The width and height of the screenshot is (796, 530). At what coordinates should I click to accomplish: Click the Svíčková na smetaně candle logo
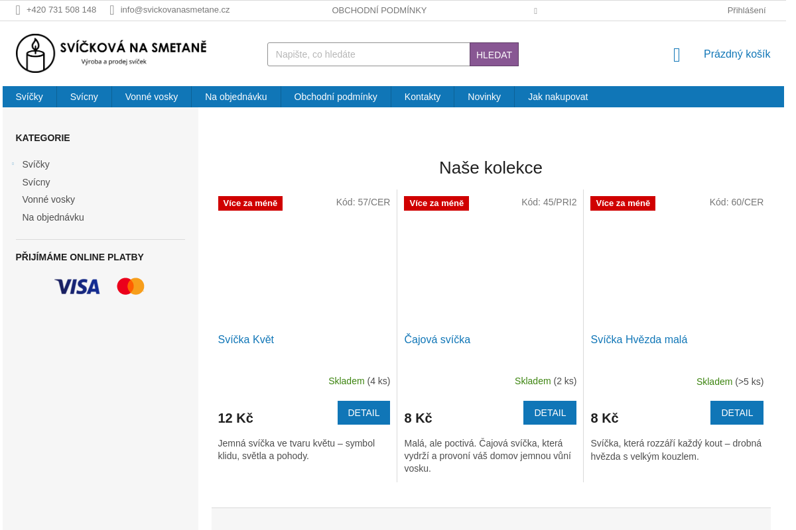(x=111, y=53)
